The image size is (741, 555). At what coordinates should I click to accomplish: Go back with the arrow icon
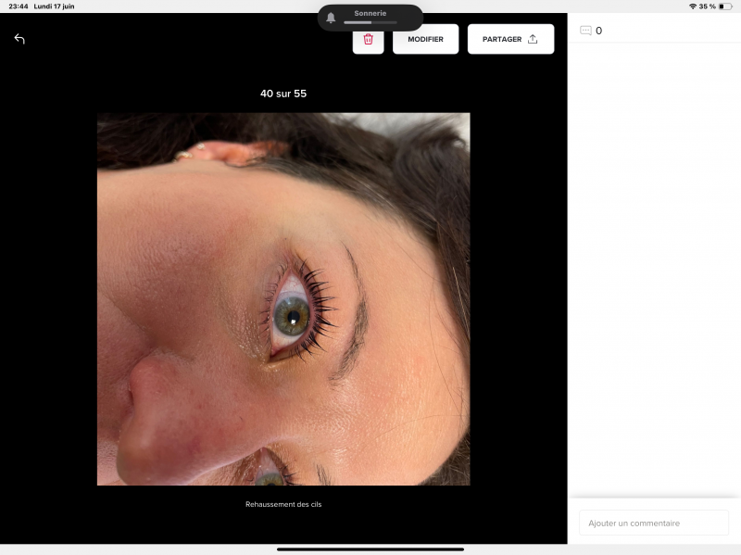click(x=19, y=39)
